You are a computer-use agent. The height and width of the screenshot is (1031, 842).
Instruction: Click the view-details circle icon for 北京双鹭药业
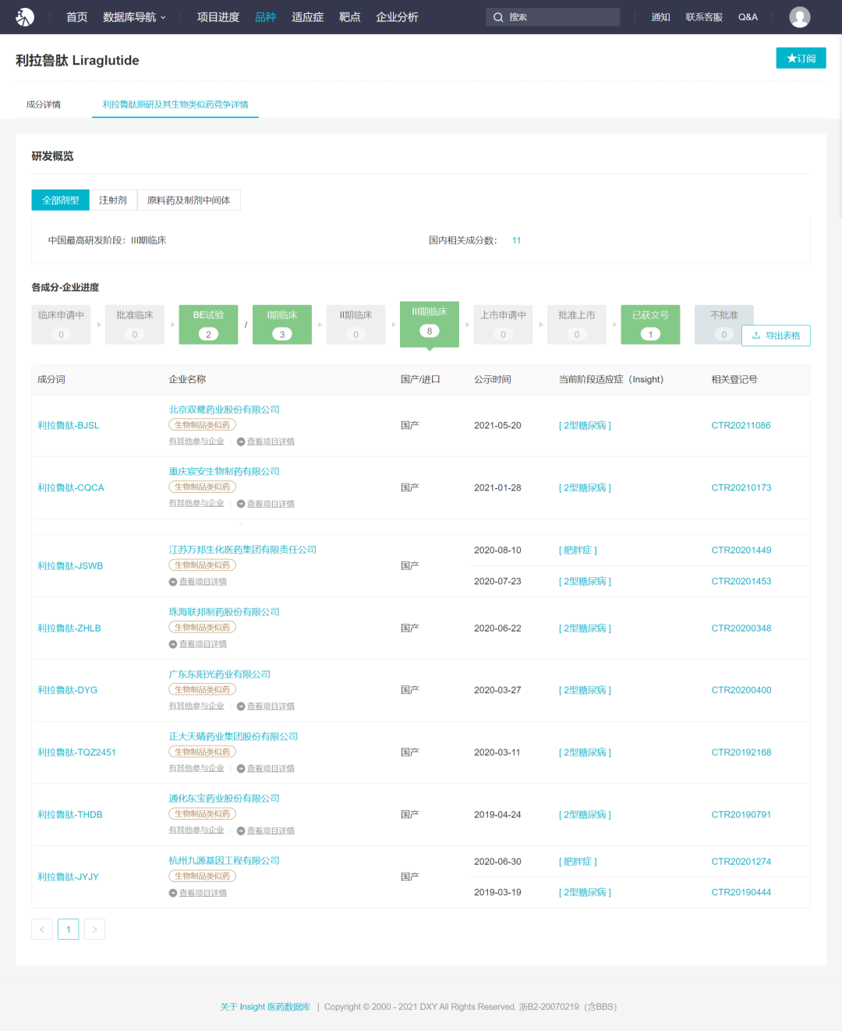tap(241, 441)
